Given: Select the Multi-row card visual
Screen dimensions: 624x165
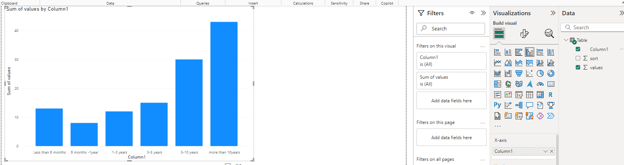Looking at the screenshot, I should coord(498,95).
